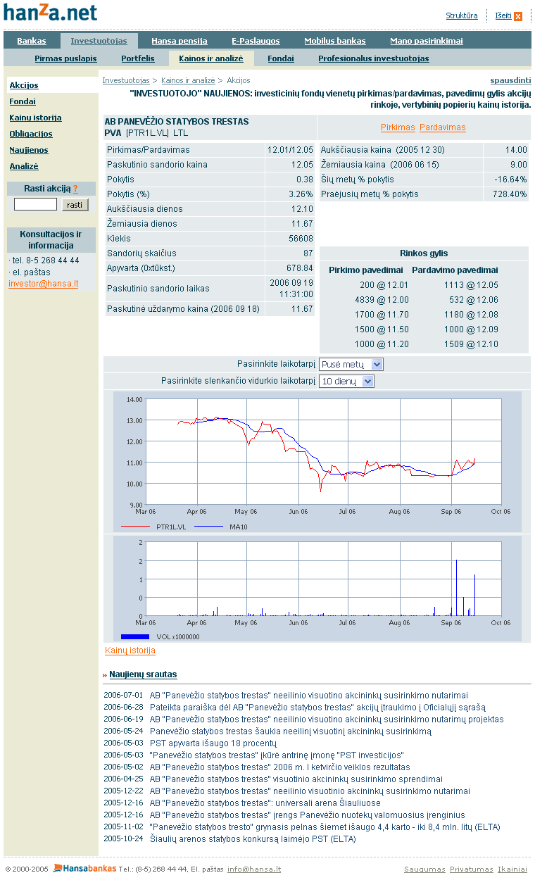Go to the Mobilus bankas tab

pyautogui.click(x=335, y=41)
